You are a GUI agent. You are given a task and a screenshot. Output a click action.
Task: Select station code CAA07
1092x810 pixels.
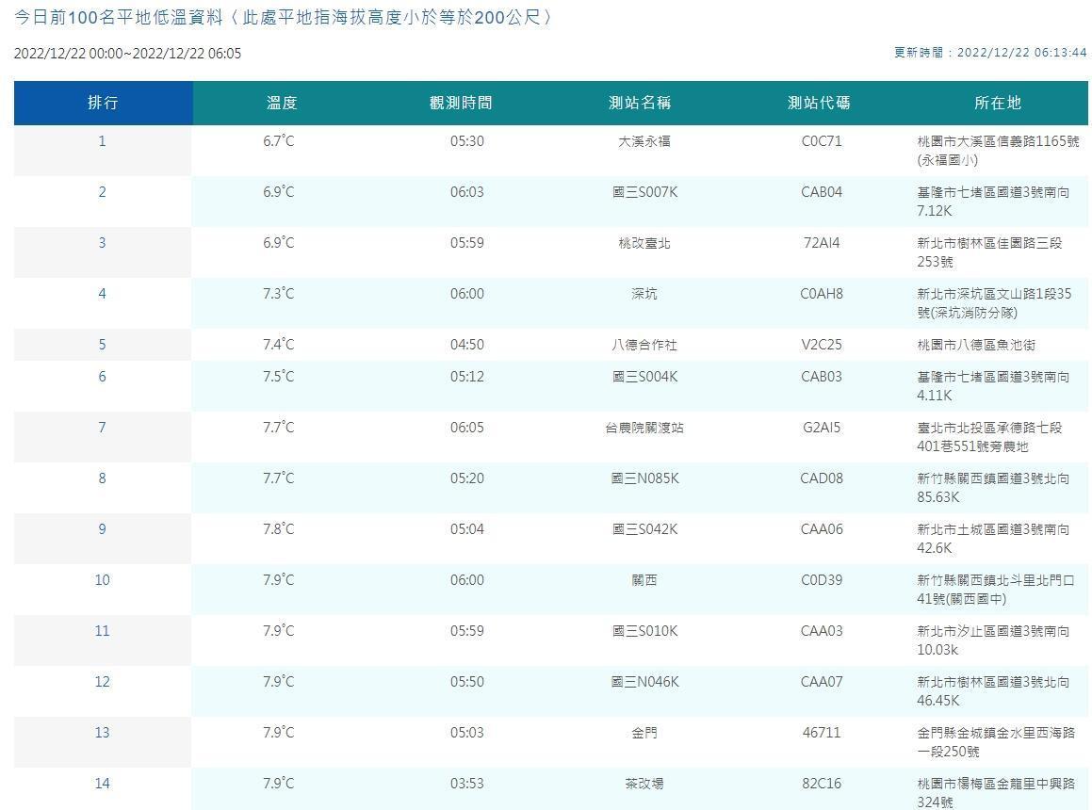(x=822, y=682)
